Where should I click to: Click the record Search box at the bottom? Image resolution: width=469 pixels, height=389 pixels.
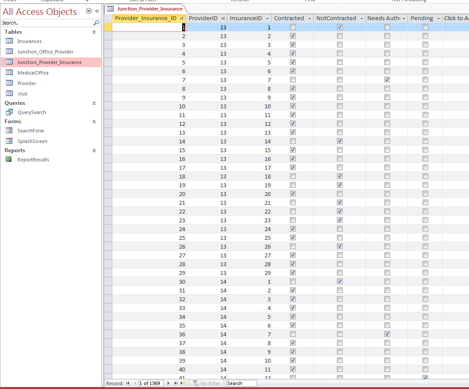click(x=241, y=383)
